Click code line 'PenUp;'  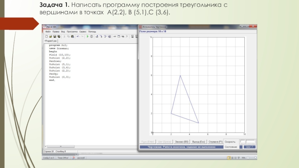(x=53, y=74)
